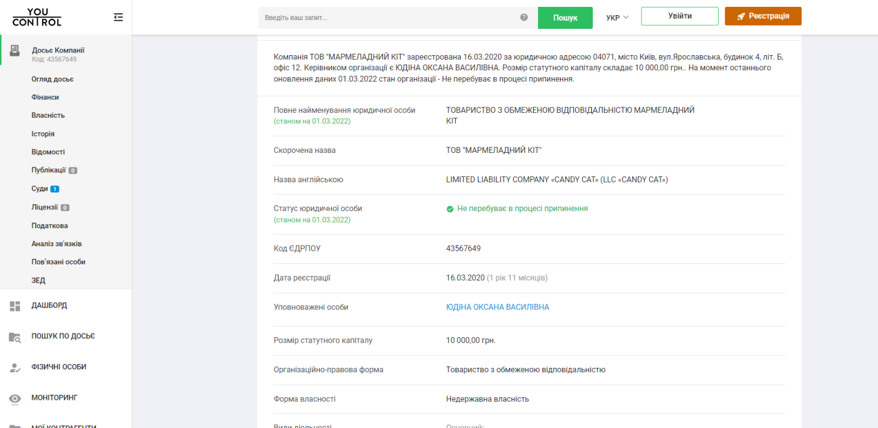878x428 pixels.
Task: Click the Моніторинг eye icon
Action: coord(15,398)
